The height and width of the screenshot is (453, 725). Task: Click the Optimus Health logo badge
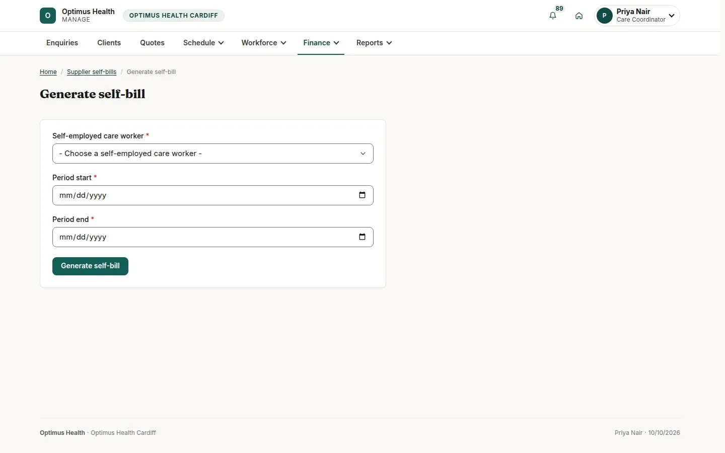pos(48,16)
